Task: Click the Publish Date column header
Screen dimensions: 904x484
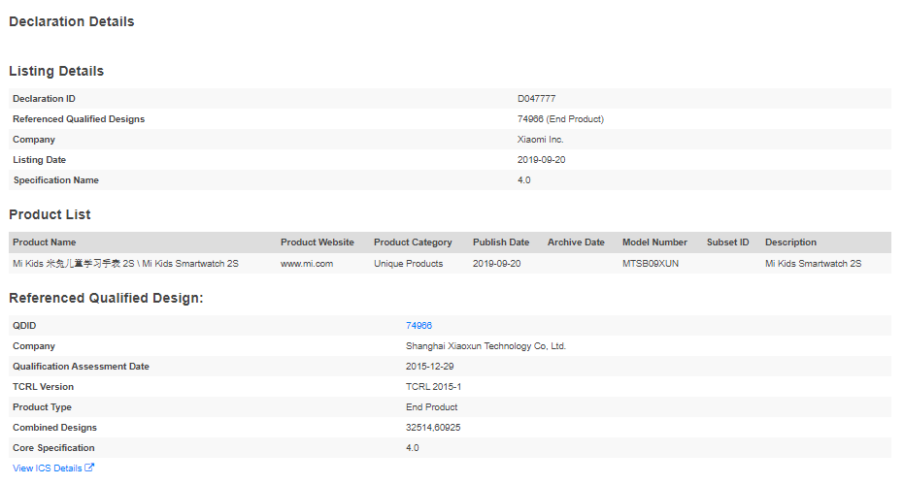Action: [x=501, y=242]
